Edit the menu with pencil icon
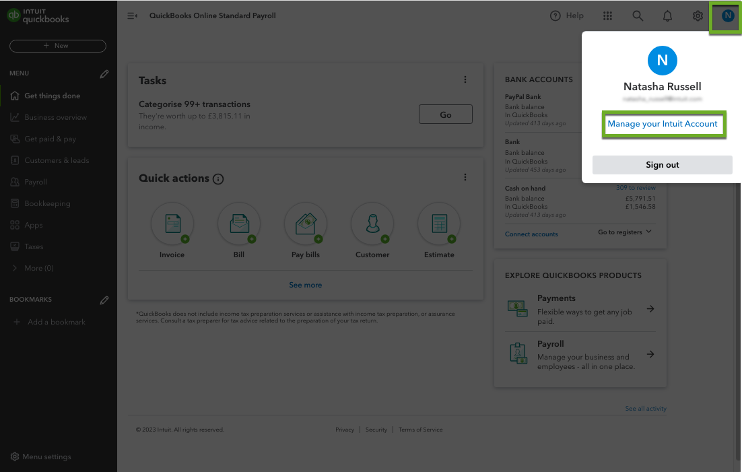 pos(104,73)
